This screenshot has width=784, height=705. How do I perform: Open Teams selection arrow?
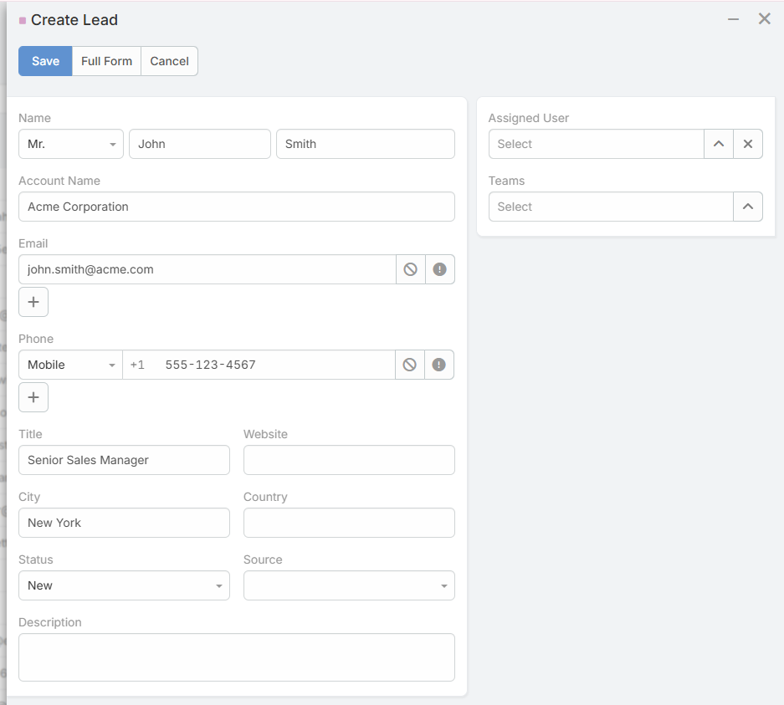[x=747, y=207]
